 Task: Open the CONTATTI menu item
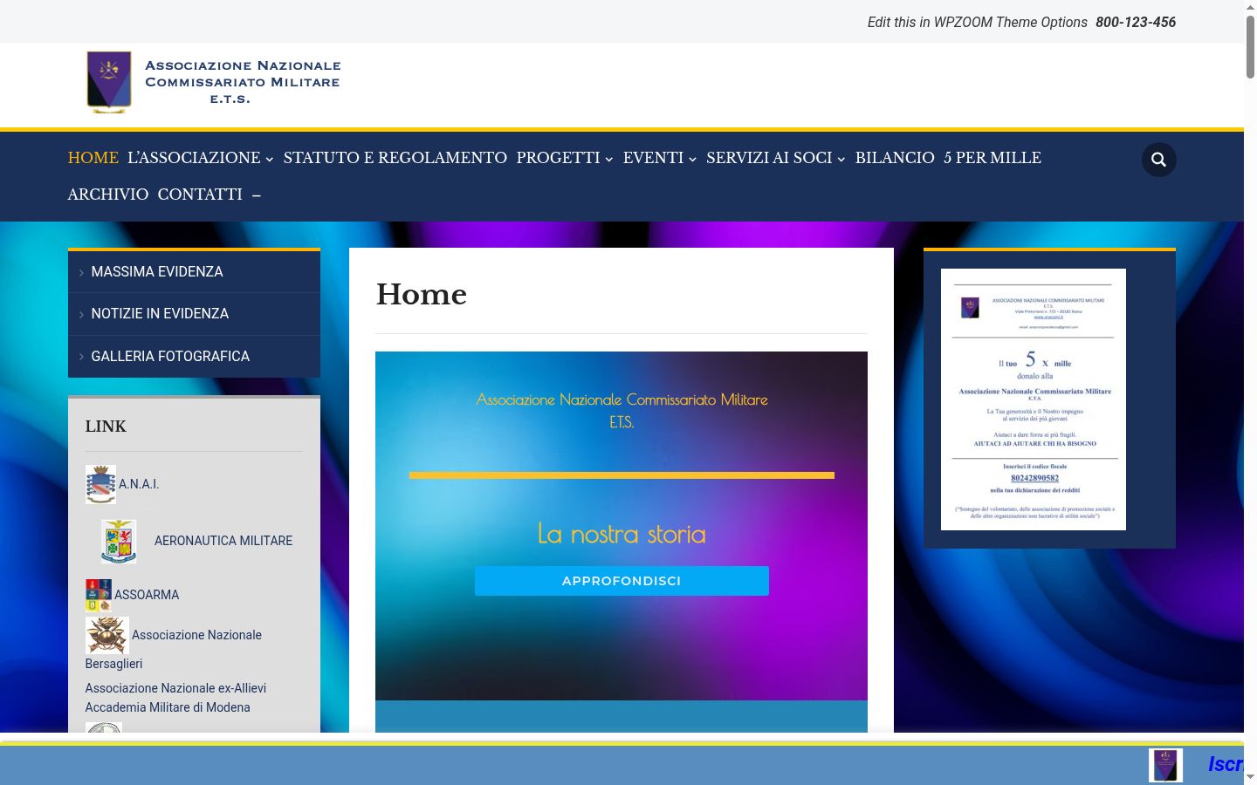tap(200, 195)
